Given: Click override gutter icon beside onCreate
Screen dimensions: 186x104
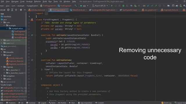Looking at the screenshot, I should 32,35.
